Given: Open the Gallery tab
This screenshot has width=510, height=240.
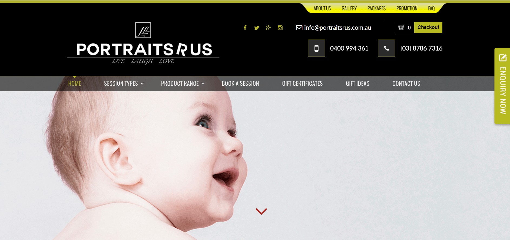Looking at the screenshot, I should (349, 8).
